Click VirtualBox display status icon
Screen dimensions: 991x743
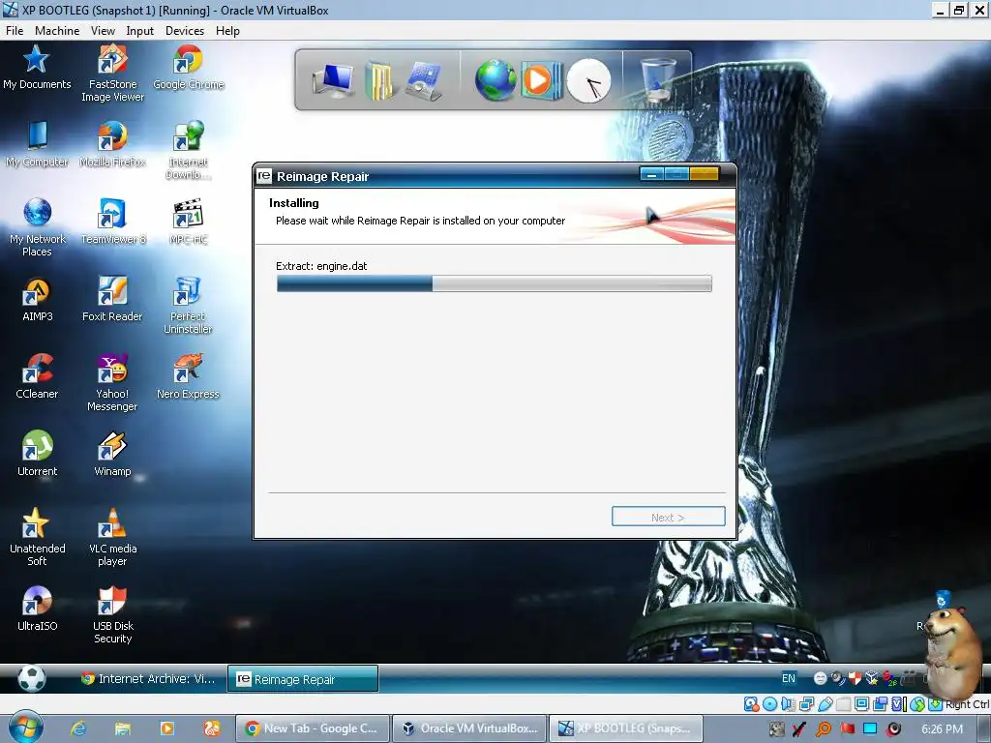tap(861, 704)
